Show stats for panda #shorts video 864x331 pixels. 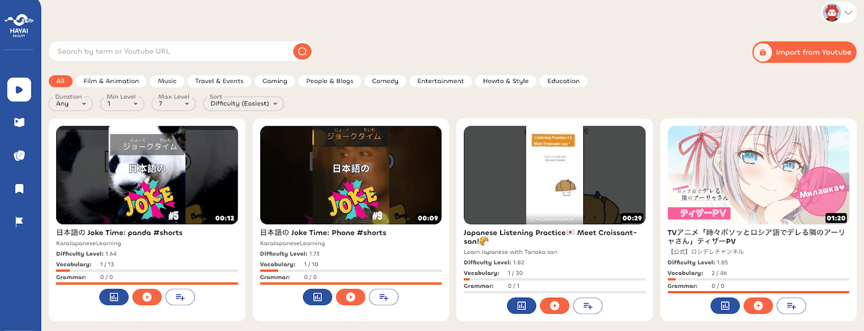114,297
